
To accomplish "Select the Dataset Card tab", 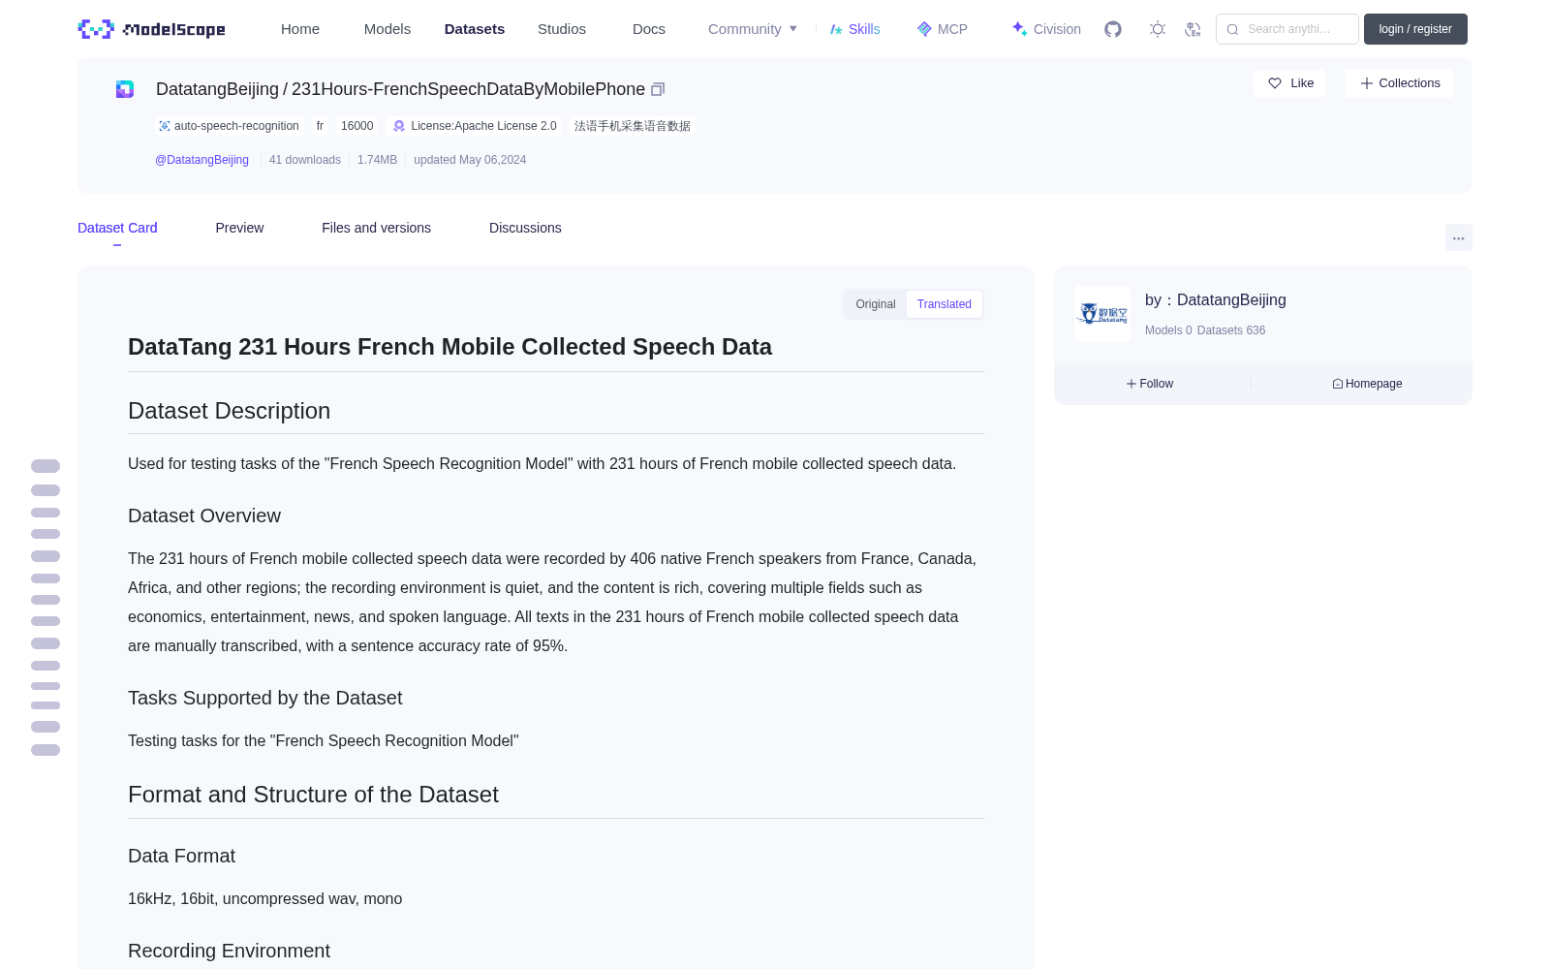I will click(117, 228).
